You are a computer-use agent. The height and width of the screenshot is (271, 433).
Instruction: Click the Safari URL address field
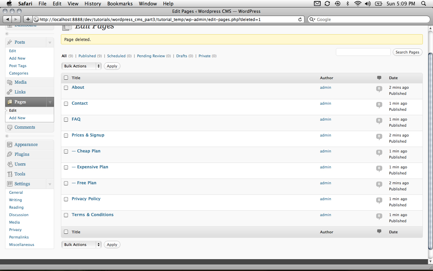168,20
